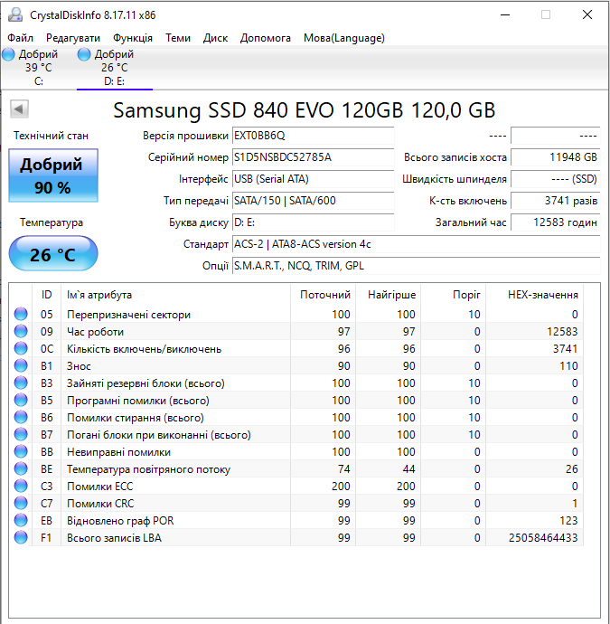Image resolution: width=610 pixels, height=624 pixels.
Task: Click status orb for attribute B7 Погані блоки
Action: point(21,434)
